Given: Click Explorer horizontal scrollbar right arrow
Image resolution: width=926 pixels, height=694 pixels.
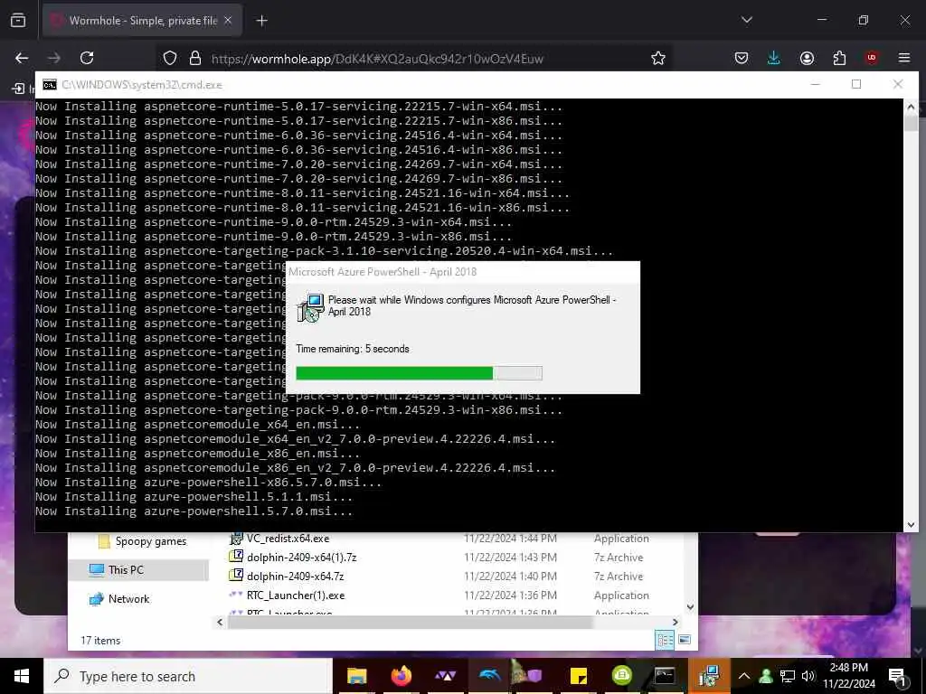Looking at the screenshot, I should tap(675, 622).
